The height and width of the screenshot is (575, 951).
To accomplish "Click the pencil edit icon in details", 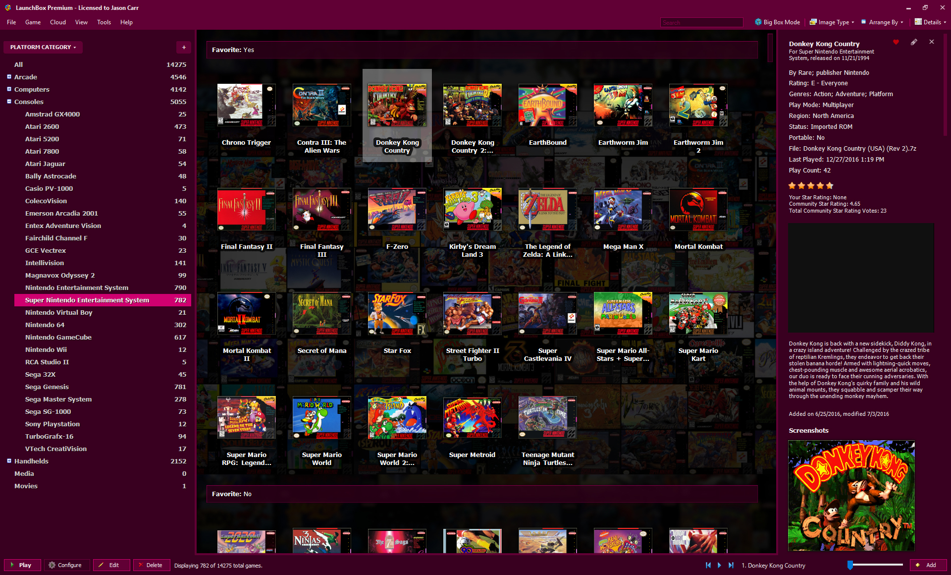I will pos(914,42).
